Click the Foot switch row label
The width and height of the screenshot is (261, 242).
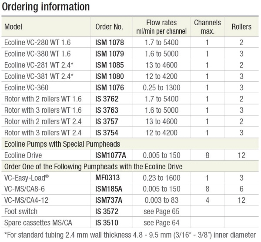point(21,212)
